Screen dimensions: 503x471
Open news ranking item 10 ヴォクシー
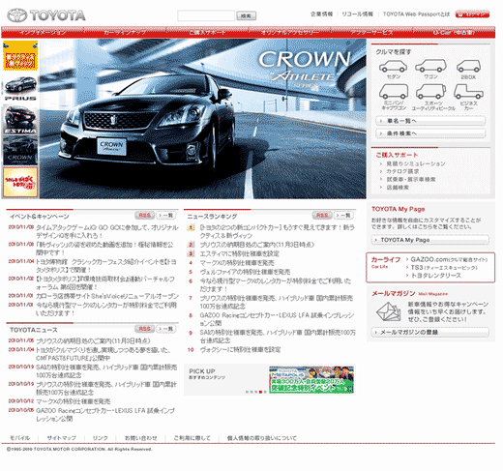[240, 350]
